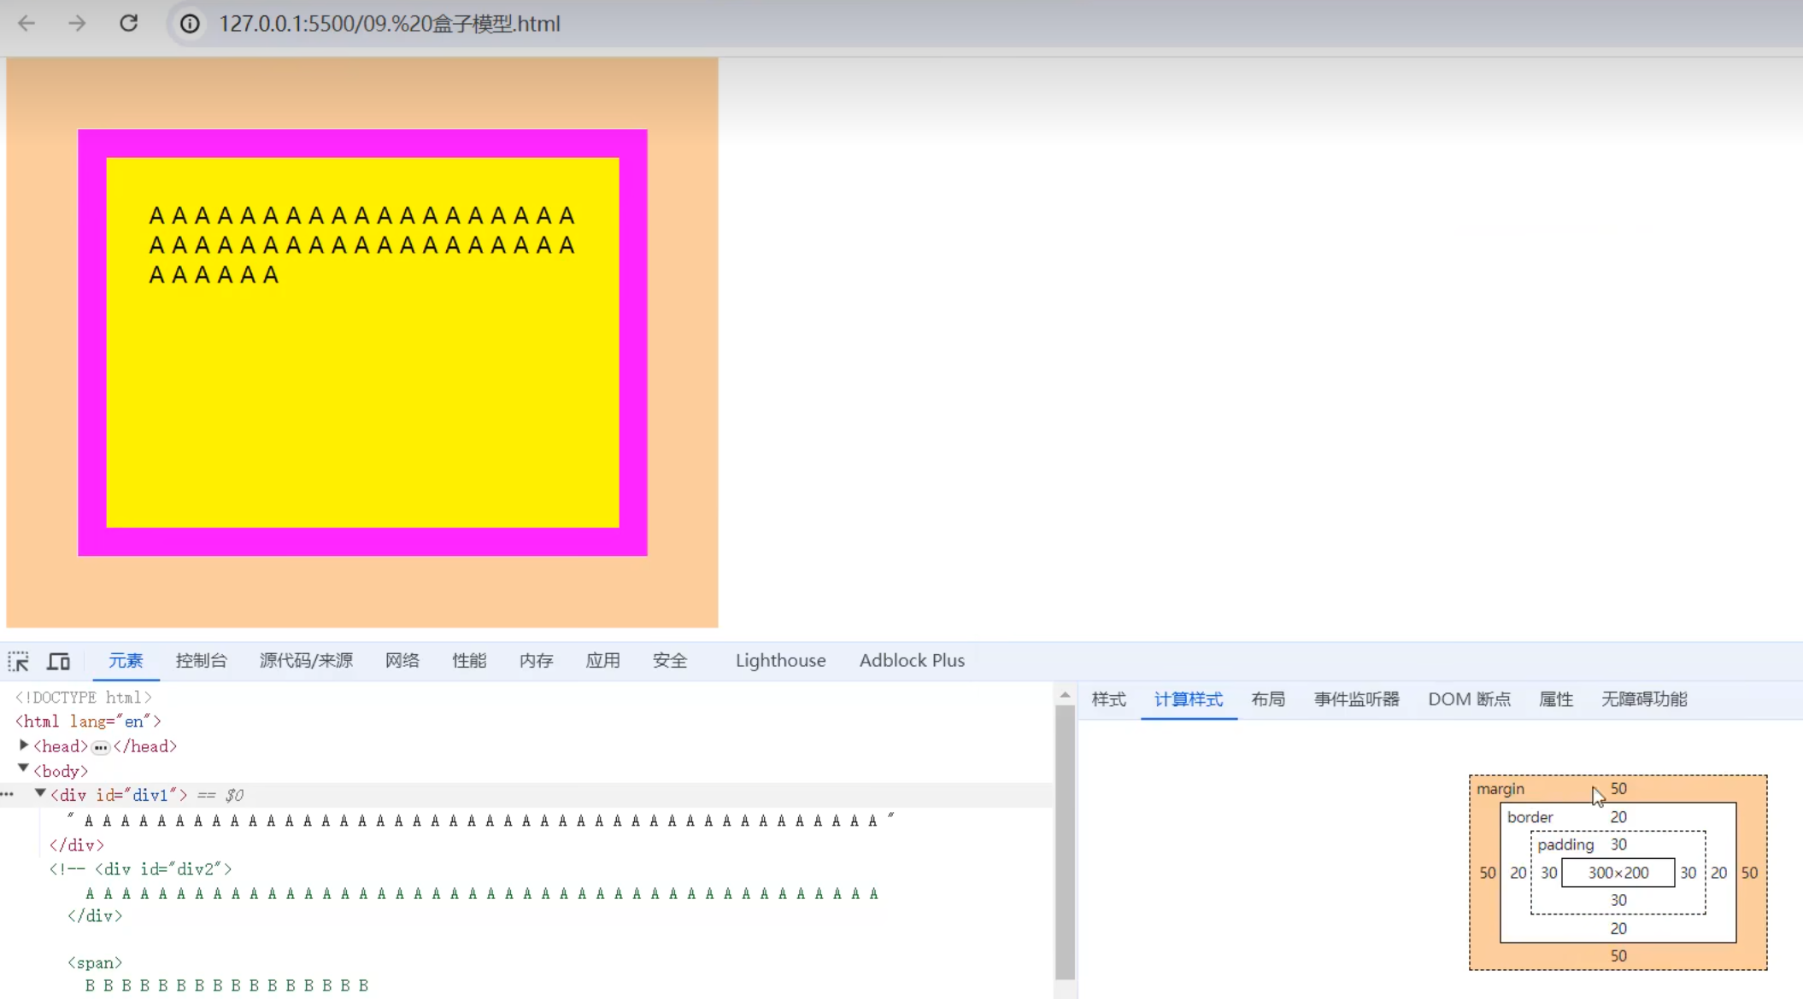Click the margin value 50 in box model
Viewport: 1803px width, 999px height.
click(x=1618, y=788)
